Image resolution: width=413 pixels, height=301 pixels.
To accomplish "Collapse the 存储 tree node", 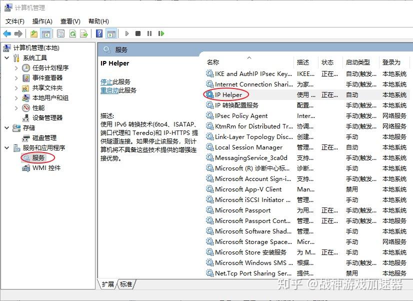I will click(x=7, y=128).
